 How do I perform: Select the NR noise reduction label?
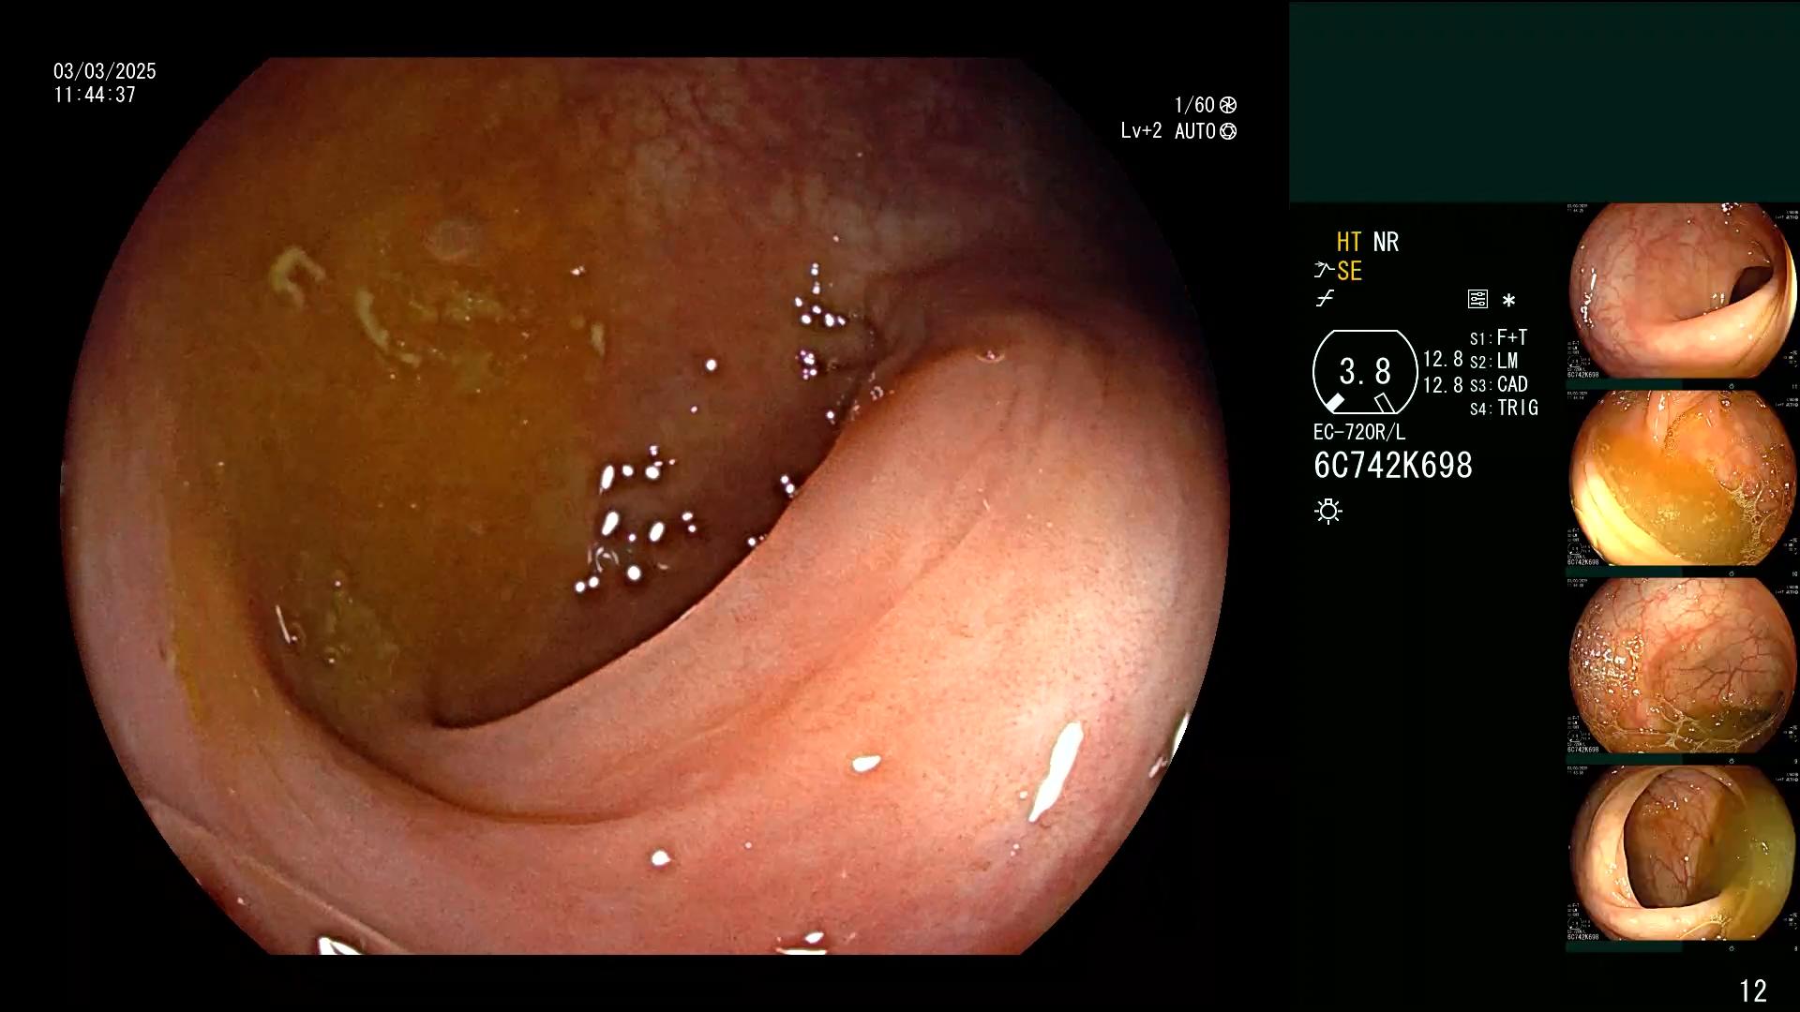pyautogui.click(x=1386, y=243)
